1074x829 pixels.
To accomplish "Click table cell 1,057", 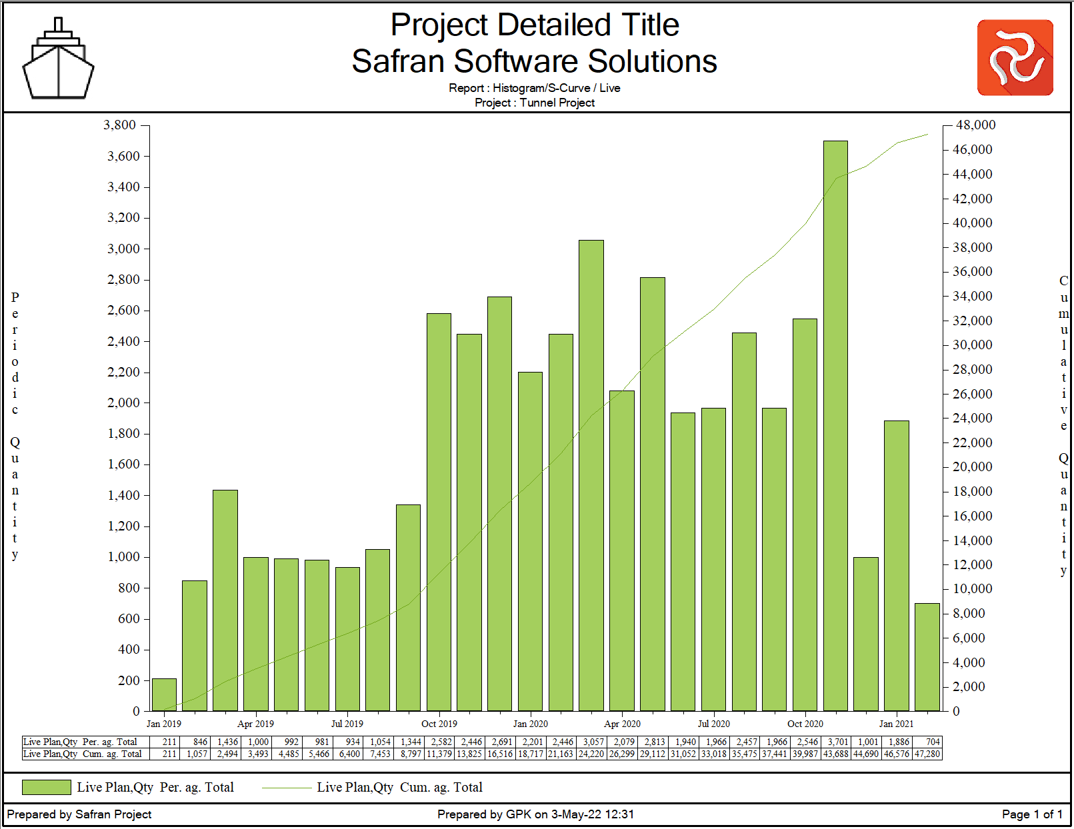I will pyautogui.click(x=195, y=754).
